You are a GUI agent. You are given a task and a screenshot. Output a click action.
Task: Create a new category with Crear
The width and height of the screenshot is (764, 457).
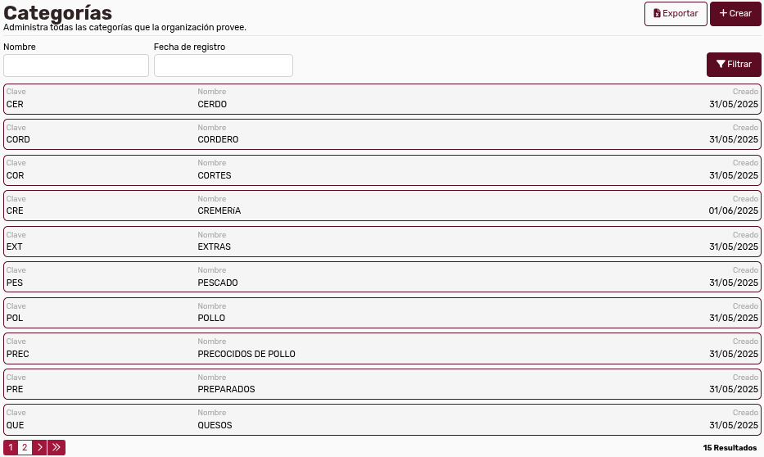pyautogui.click(x=735, y=14)
